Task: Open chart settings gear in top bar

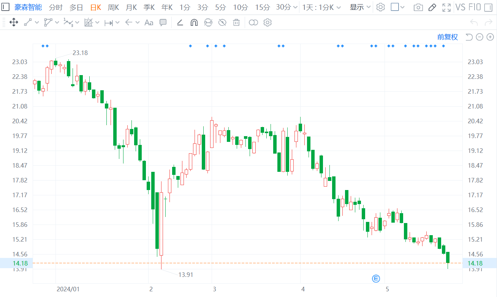Action: coord(380,7)
